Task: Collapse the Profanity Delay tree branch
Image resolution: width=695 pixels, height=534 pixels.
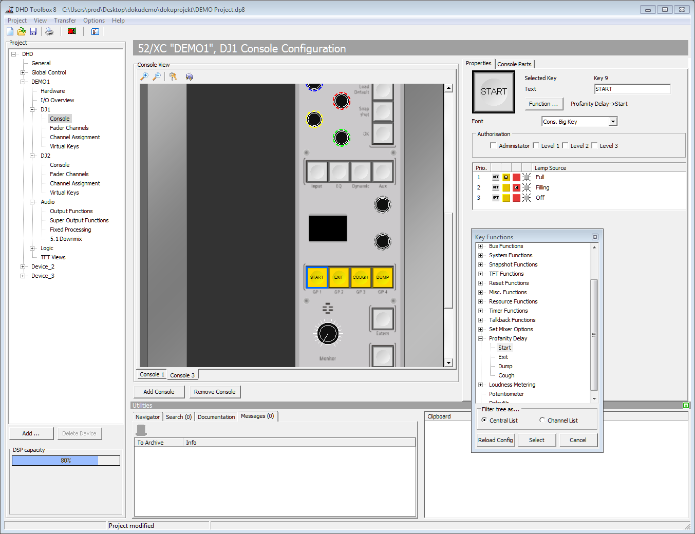Action: (480, 338)
